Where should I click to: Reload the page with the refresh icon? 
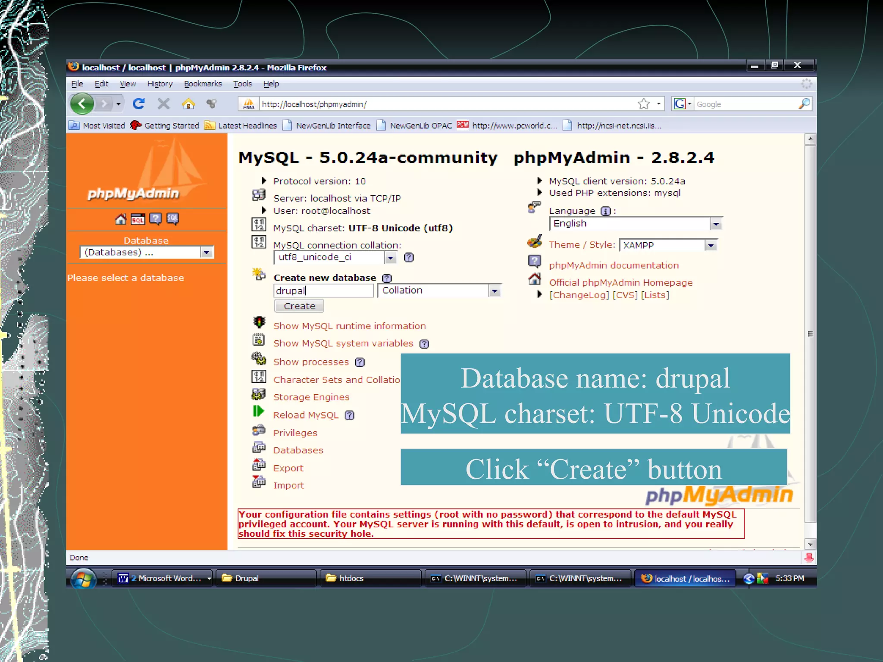coord(138,104)
